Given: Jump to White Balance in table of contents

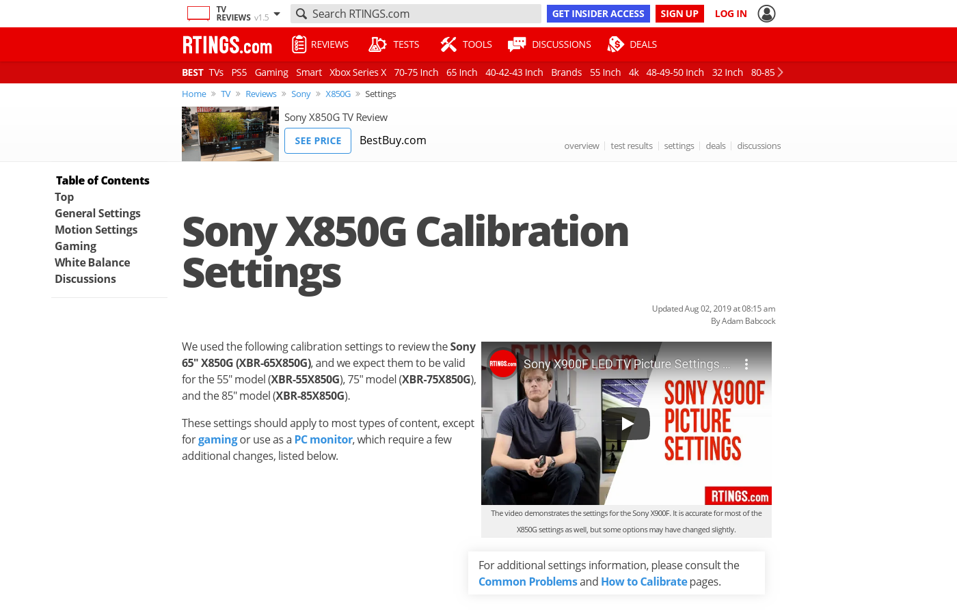Looking at the screenshot, I should pyautogui.click(x=92, y=262).
